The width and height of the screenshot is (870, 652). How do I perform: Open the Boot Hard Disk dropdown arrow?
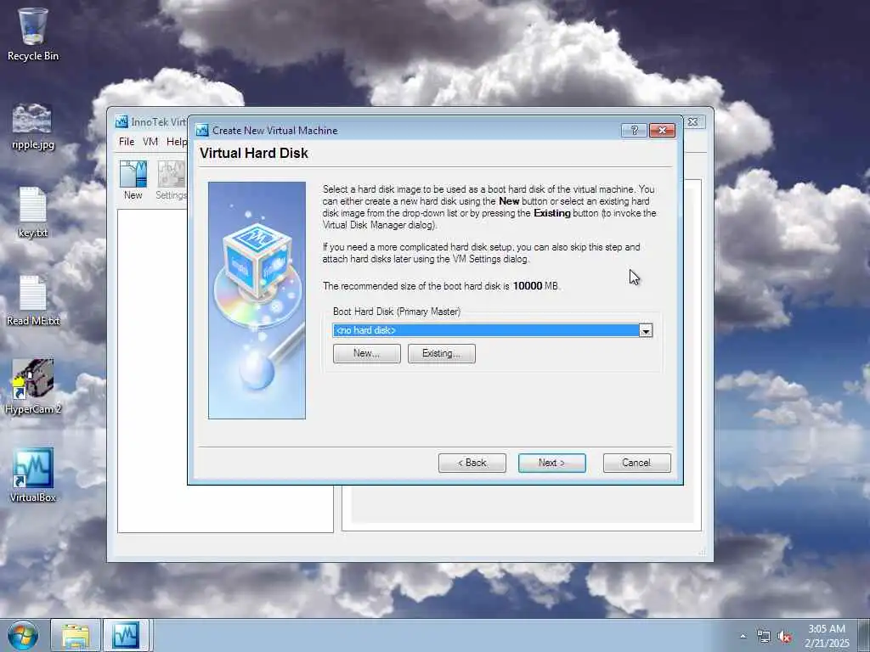point(646,331)
